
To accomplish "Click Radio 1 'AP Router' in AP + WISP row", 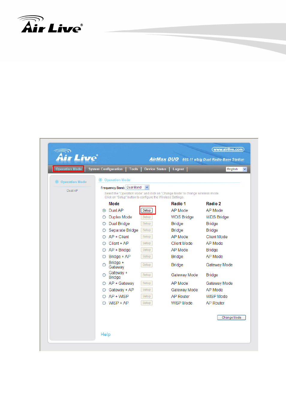I will (x=180, y=297).
